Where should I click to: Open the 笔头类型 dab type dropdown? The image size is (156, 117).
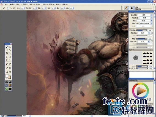pos(145,15)
